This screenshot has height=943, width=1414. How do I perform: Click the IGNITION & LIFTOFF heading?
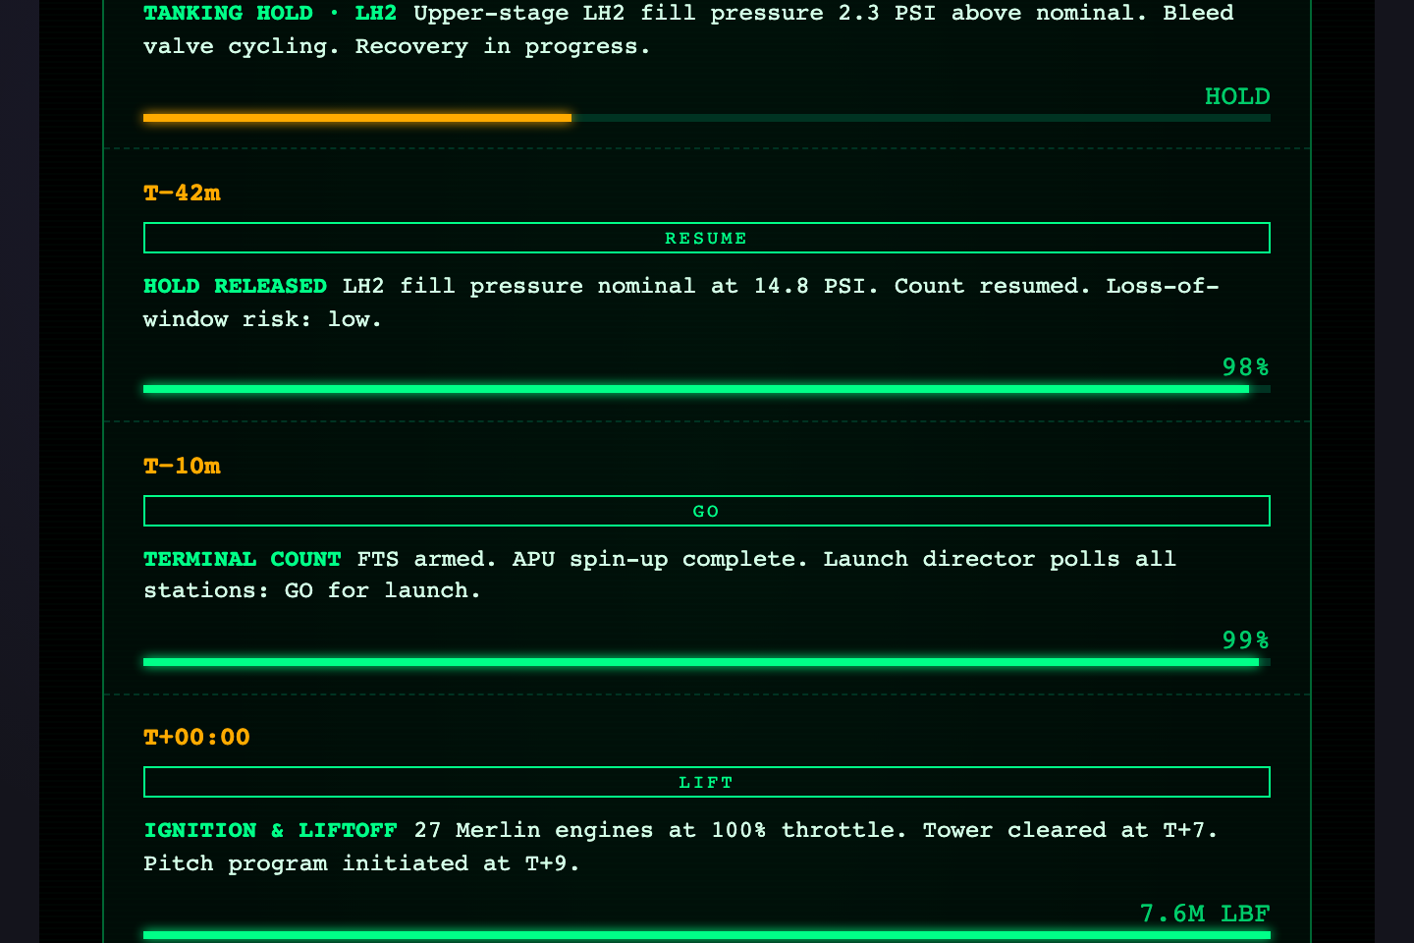[x=270, y=830]
